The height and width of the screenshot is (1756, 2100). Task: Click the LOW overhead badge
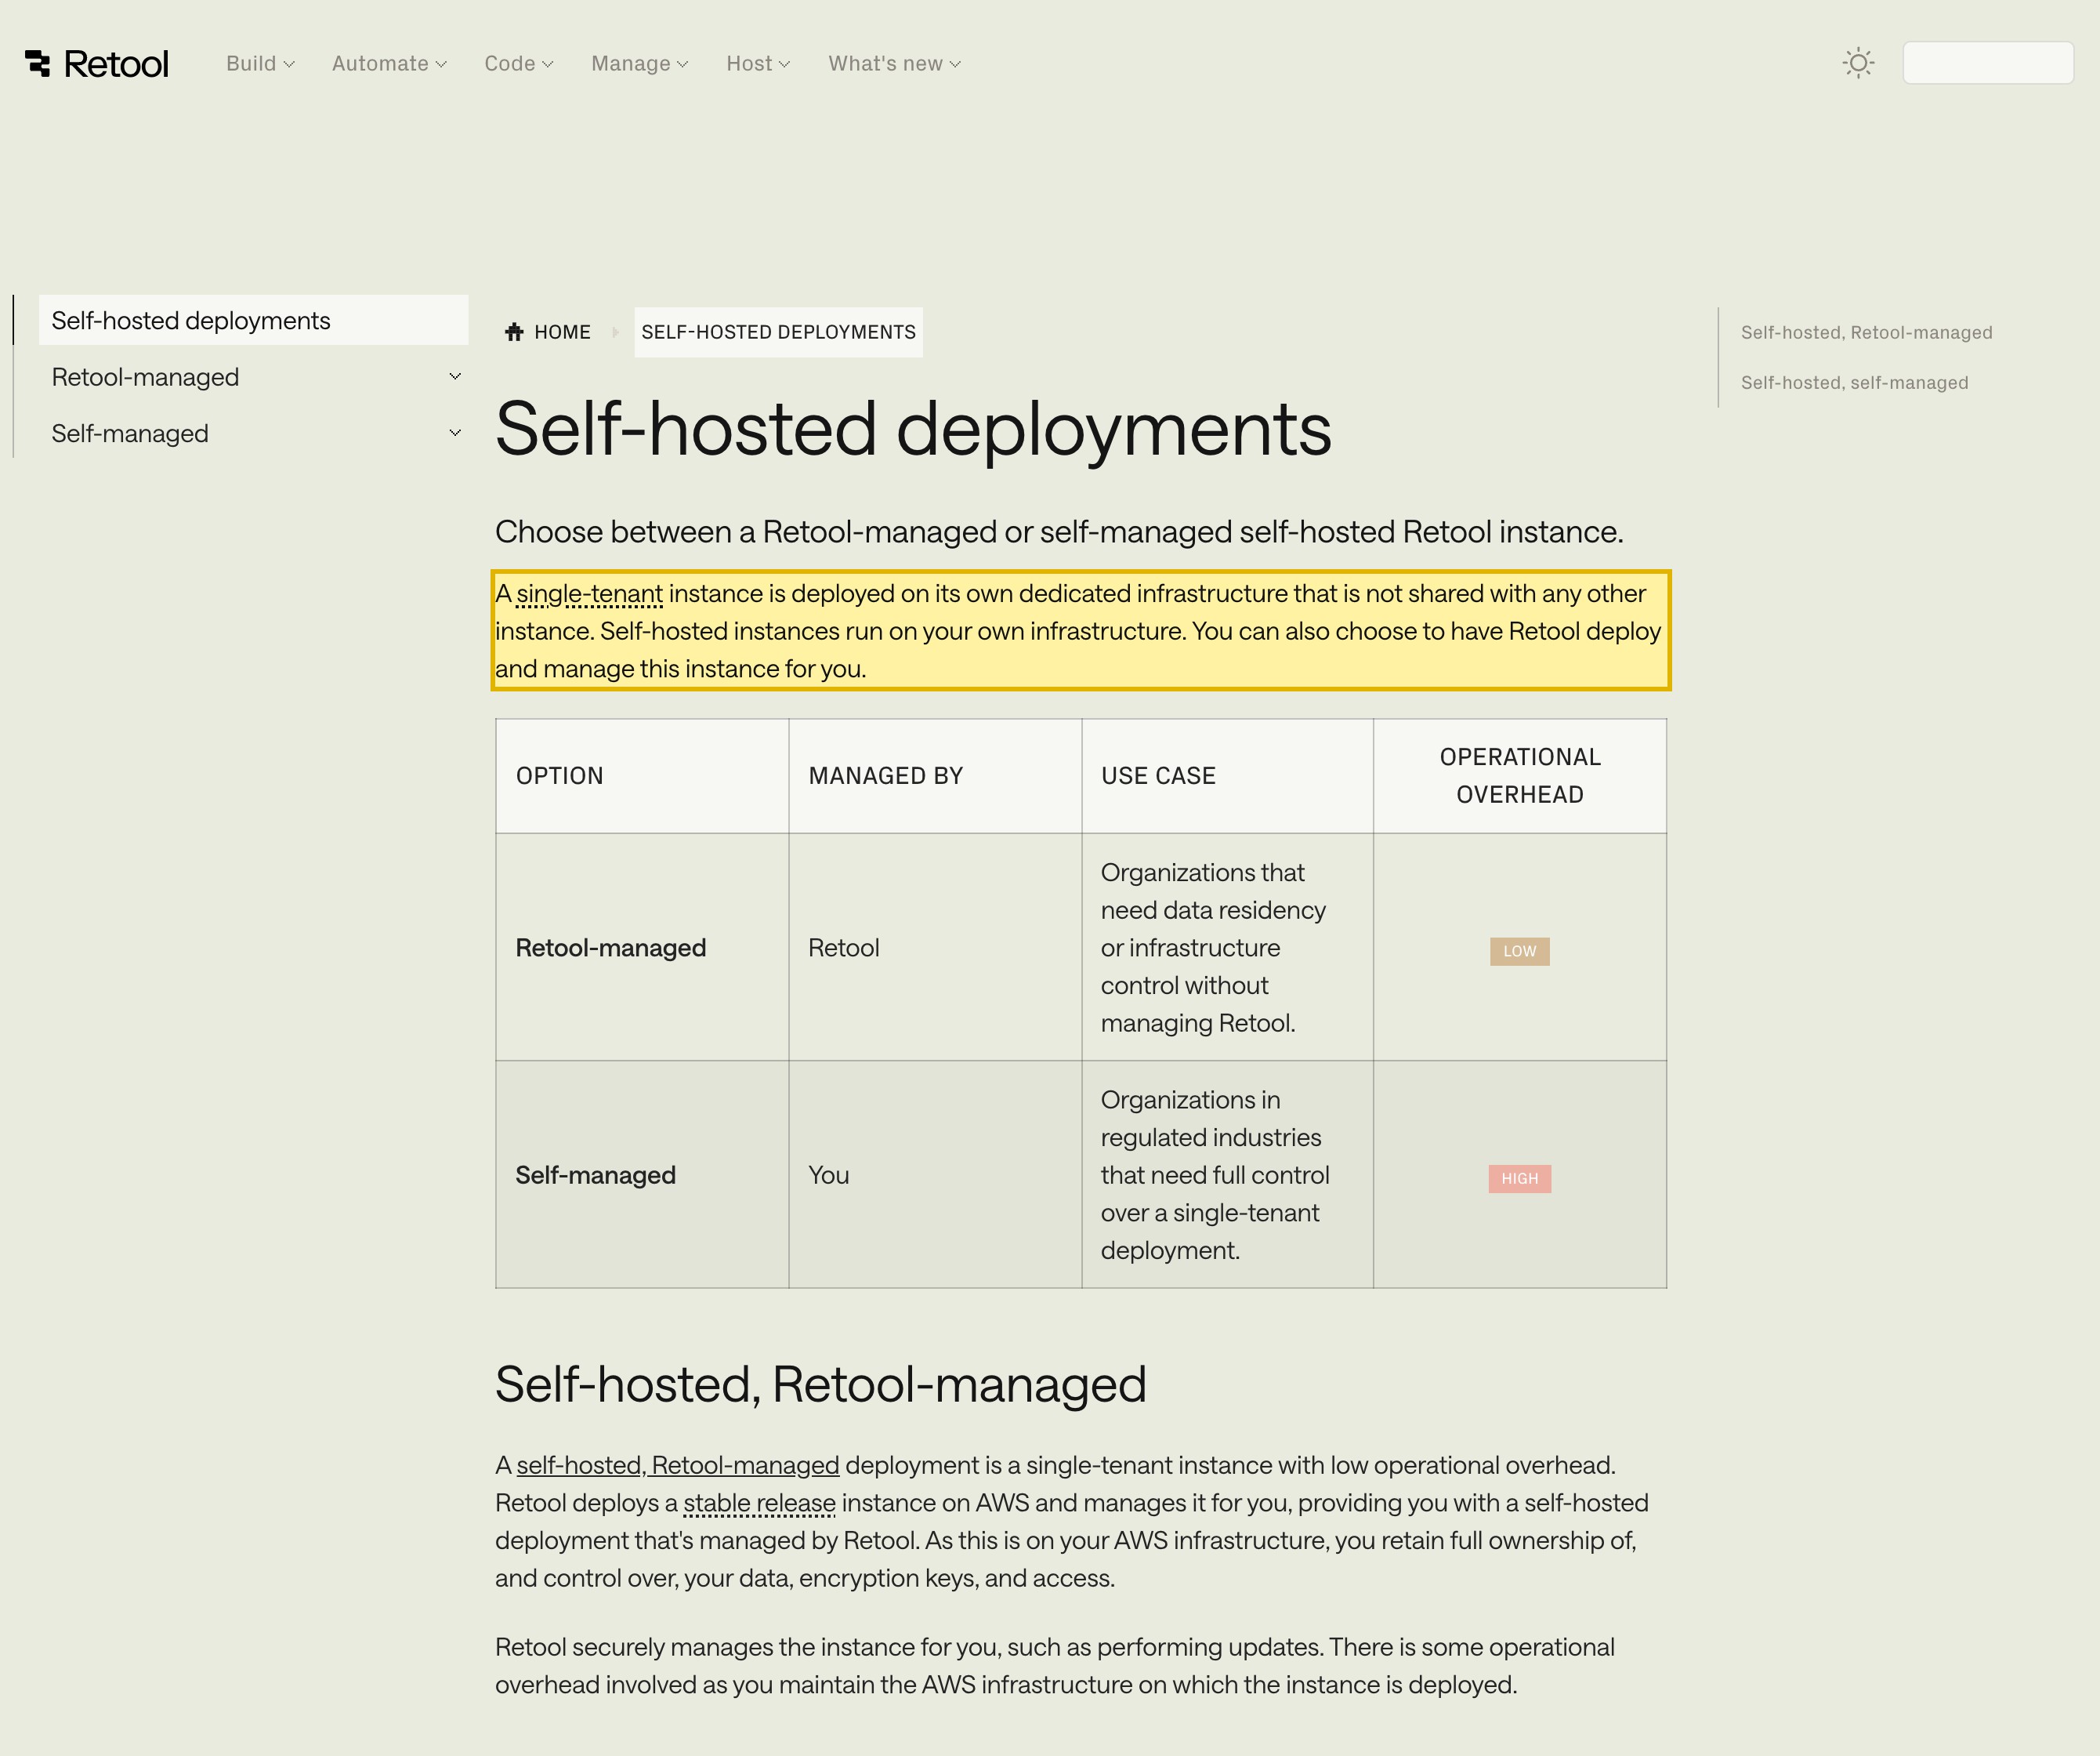(x=1519, y=951)
